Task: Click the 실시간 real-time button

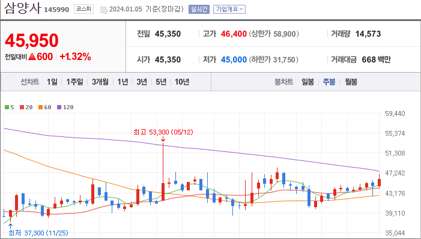Action: 199,9
